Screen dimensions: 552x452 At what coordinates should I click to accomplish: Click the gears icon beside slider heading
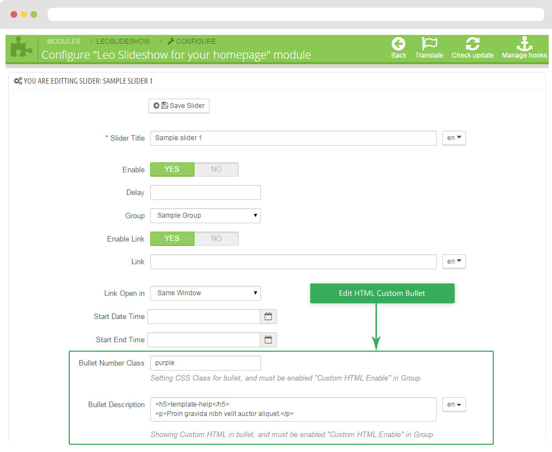(x=18, y=81)
